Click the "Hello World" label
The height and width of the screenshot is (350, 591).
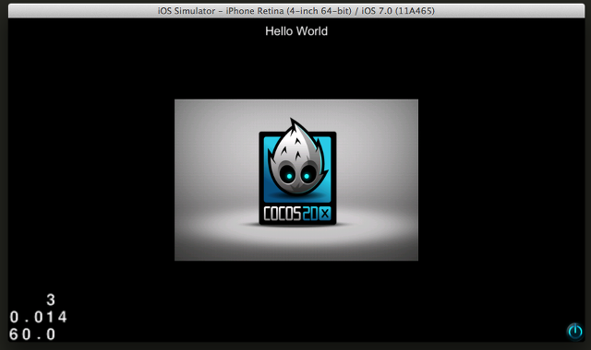[x=296, y=31]
